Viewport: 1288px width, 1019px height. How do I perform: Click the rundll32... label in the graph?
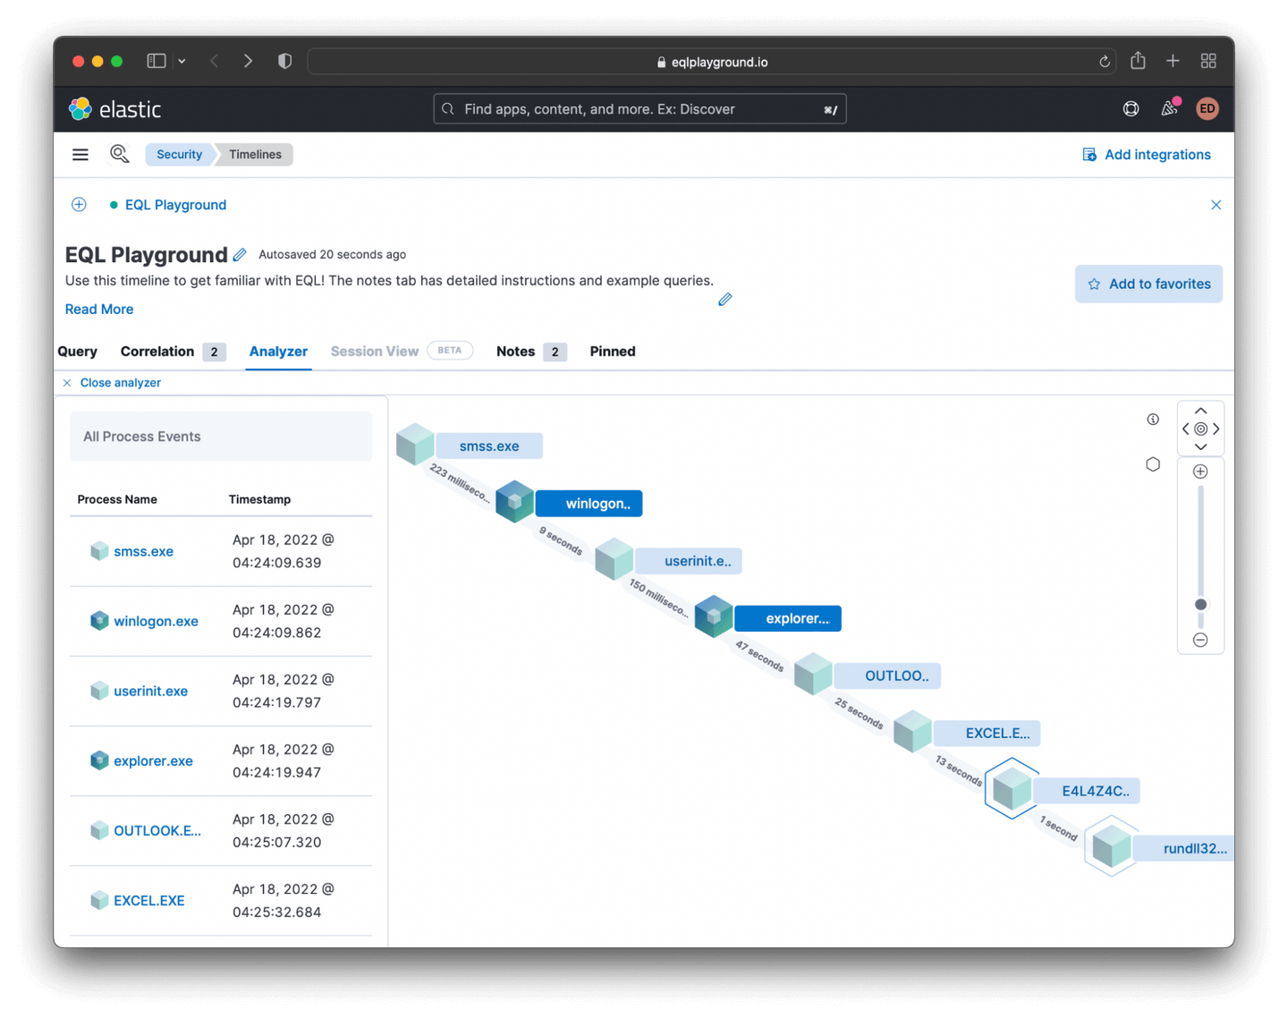click(1184, 848)
